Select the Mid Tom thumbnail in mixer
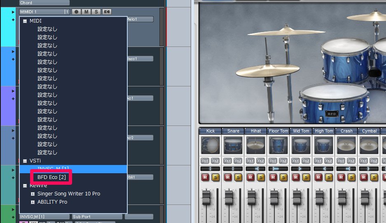Screen dimensions: 386x223 (301, 145)
